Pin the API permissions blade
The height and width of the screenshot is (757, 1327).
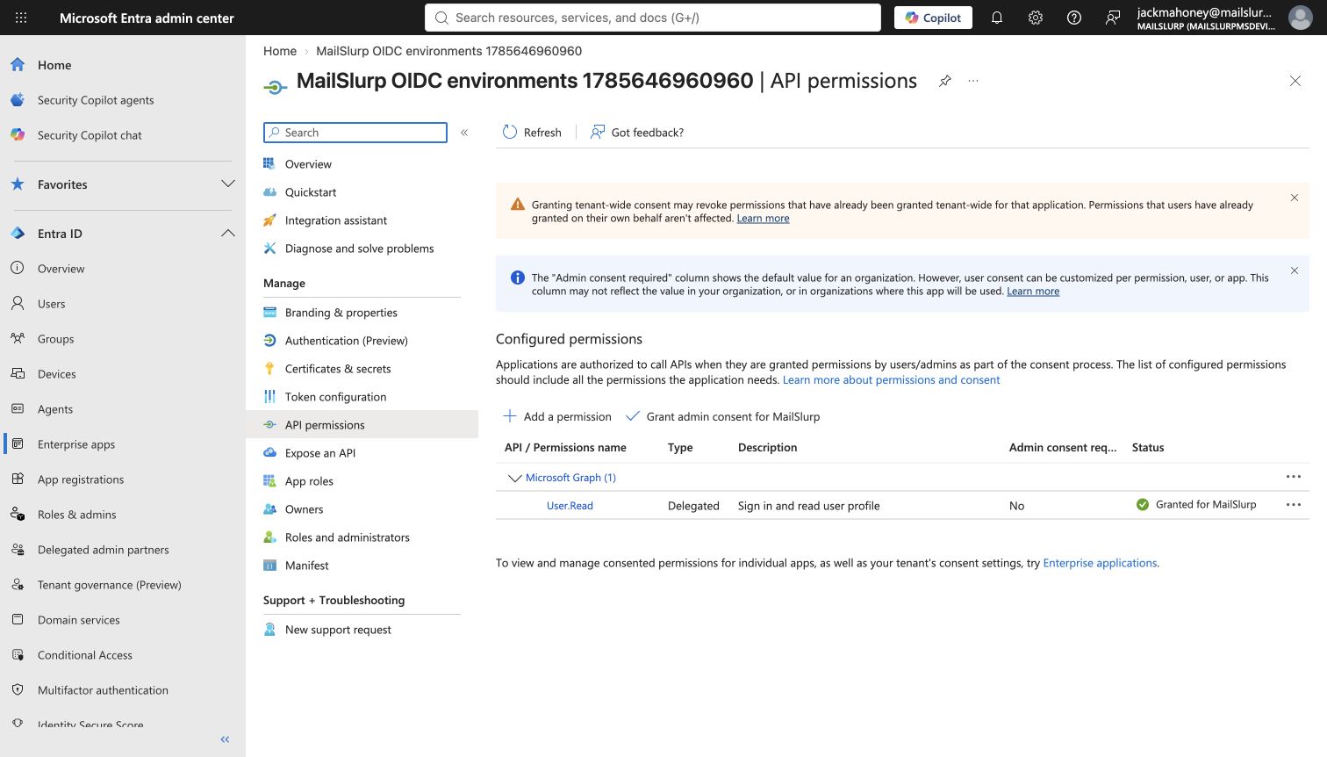(x=945, y=81)
